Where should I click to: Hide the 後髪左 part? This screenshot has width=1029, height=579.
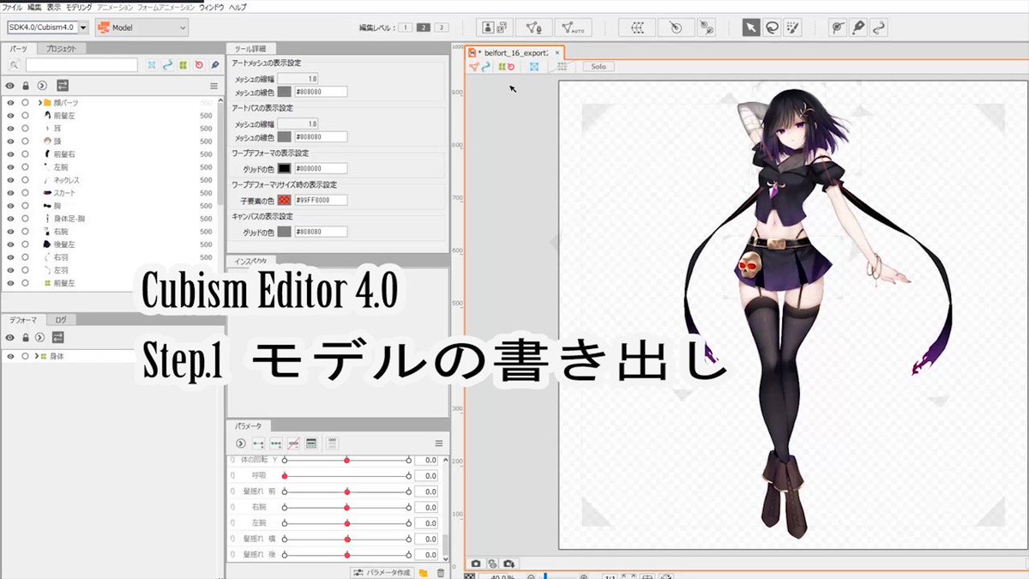(11, 244)
